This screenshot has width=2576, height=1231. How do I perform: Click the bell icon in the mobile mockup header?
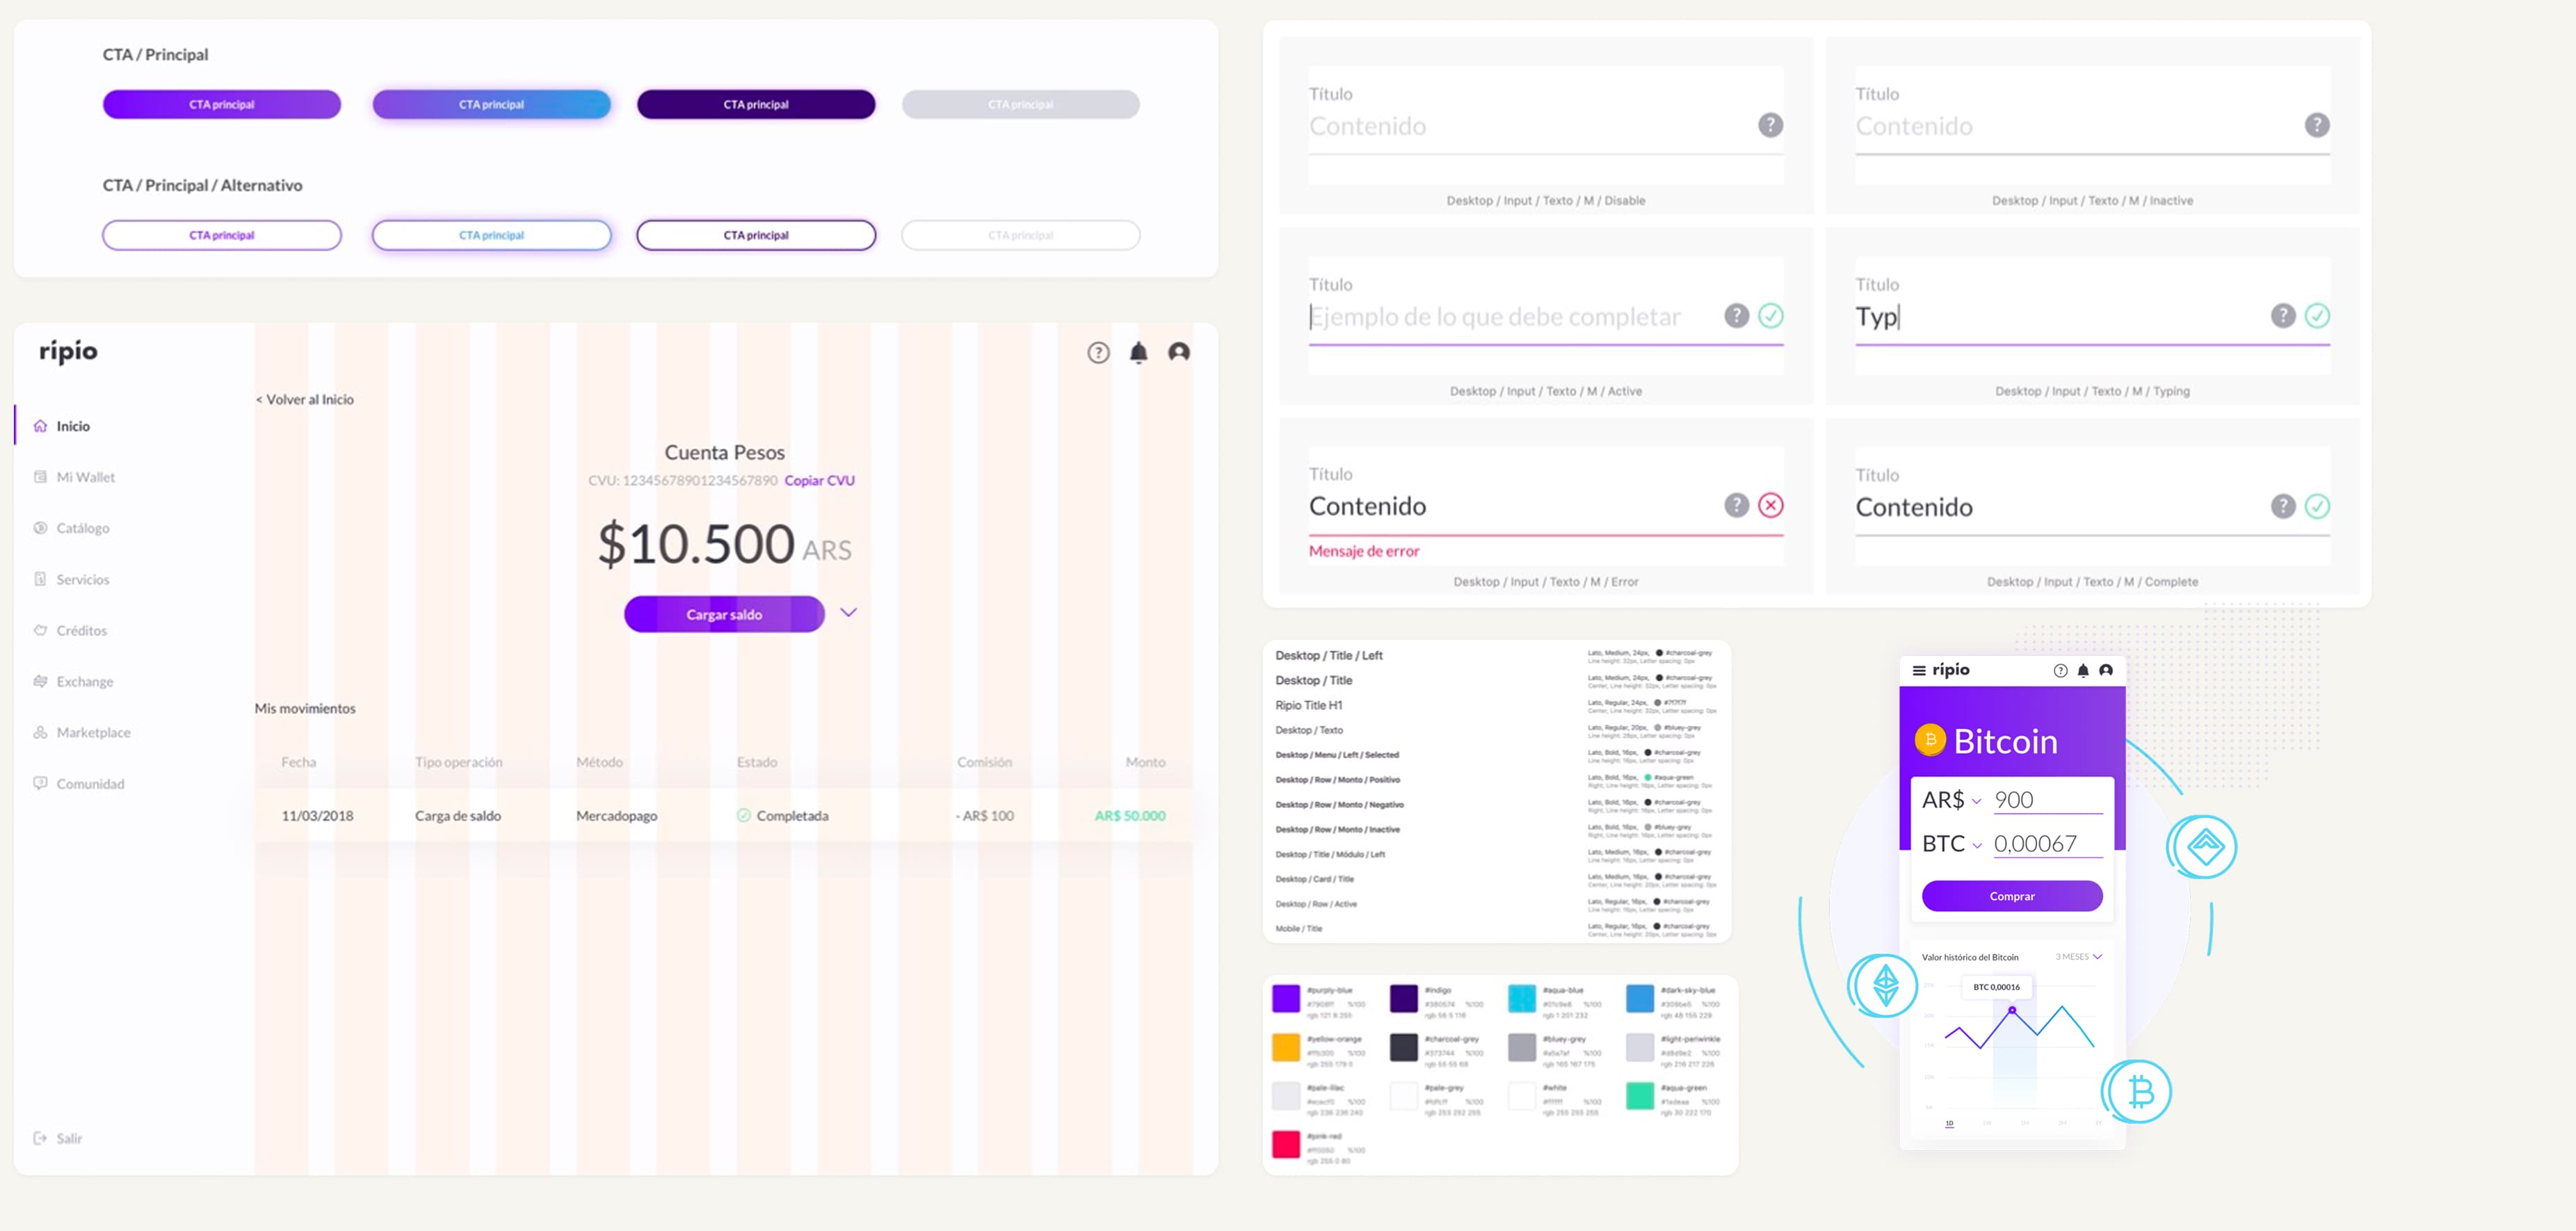2083,670
